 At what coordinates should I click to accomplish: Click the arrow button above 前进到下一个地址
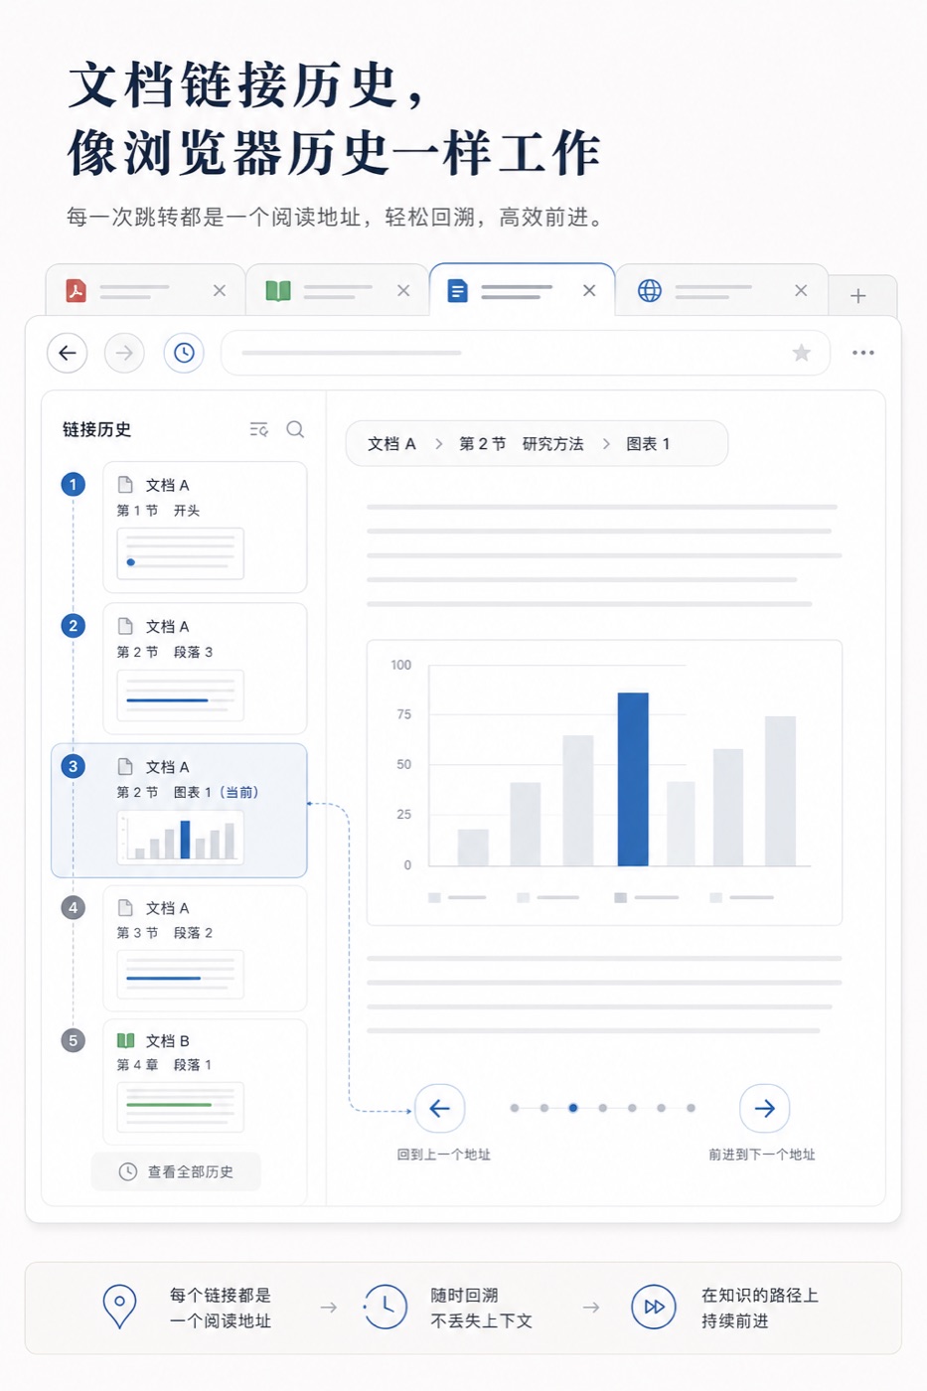(x=764, y=1108)
